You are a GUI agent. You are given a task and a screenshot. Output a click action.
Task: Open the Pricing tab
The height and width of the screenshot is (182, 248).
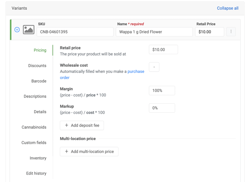(40, 50)
